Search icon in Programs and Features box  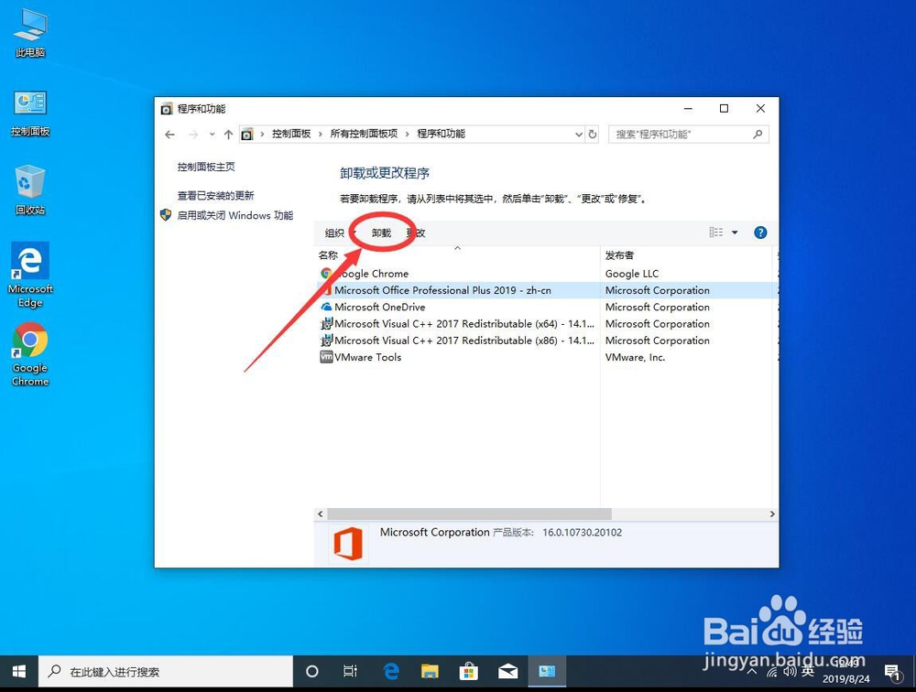pos(758,135)
